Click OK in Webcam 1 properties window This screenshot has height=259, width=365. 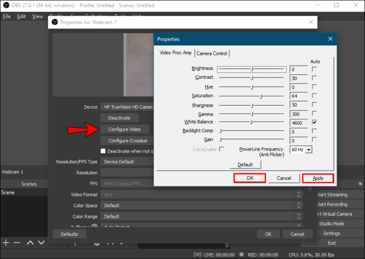268,234
